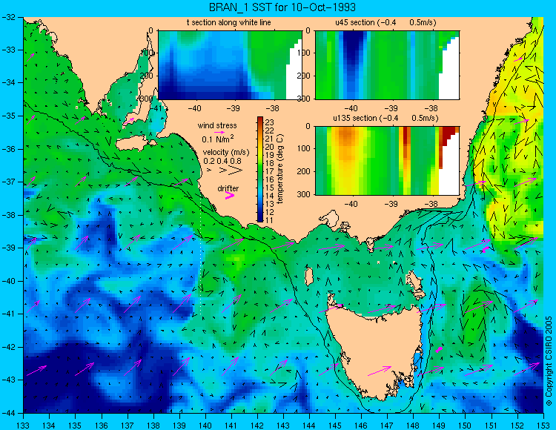Image resolution: width=556 pixels, height=430 pixels.
Task: Select the 17 value on the colorbar
Action: tap(270, 171)
